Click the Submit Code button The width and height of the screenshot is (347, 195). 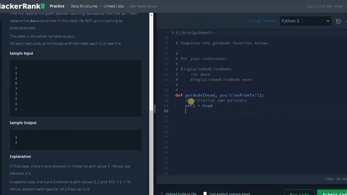click(332, 192)
